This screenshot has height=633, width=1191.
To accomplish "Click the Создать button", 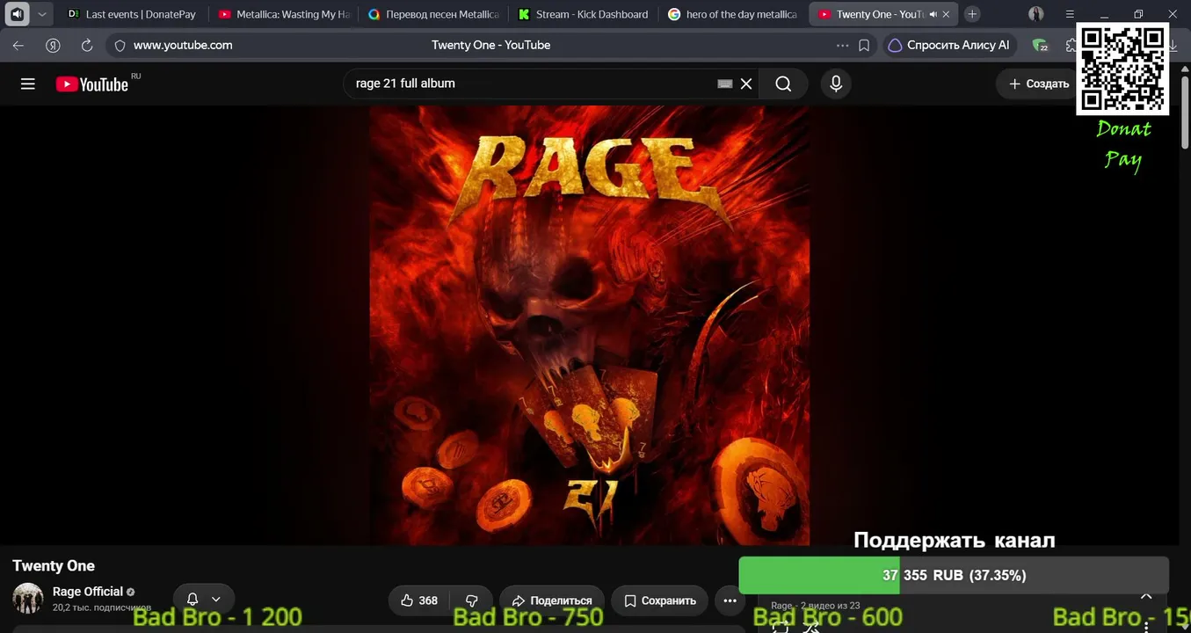I will (x=1037, y=84).
